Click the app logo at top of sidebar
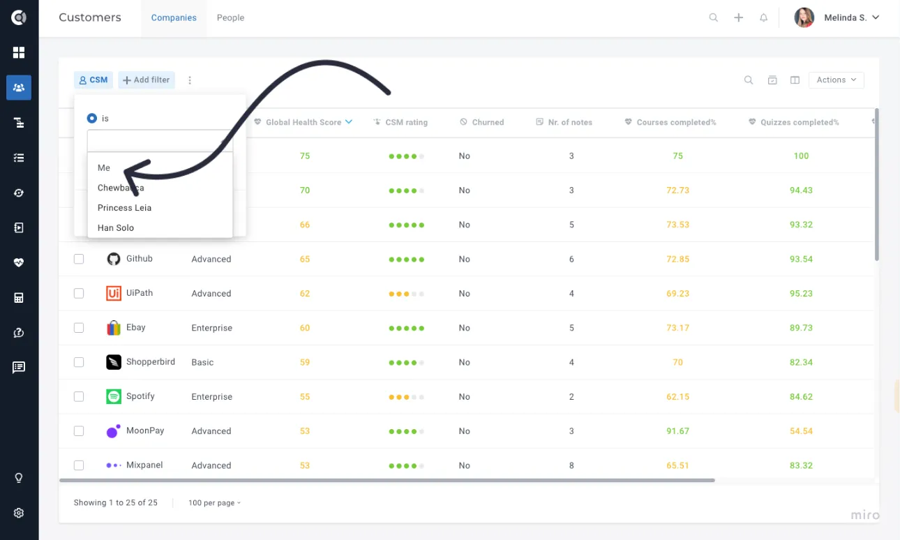Screen dimensions: 900x540 [19, 17]
